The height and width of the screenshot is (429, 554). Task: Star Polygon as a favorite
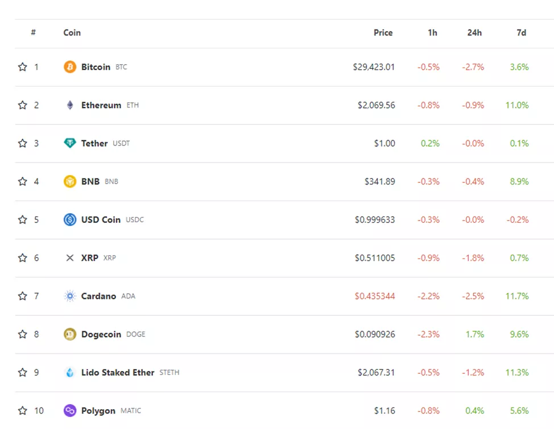pos(23,410)
